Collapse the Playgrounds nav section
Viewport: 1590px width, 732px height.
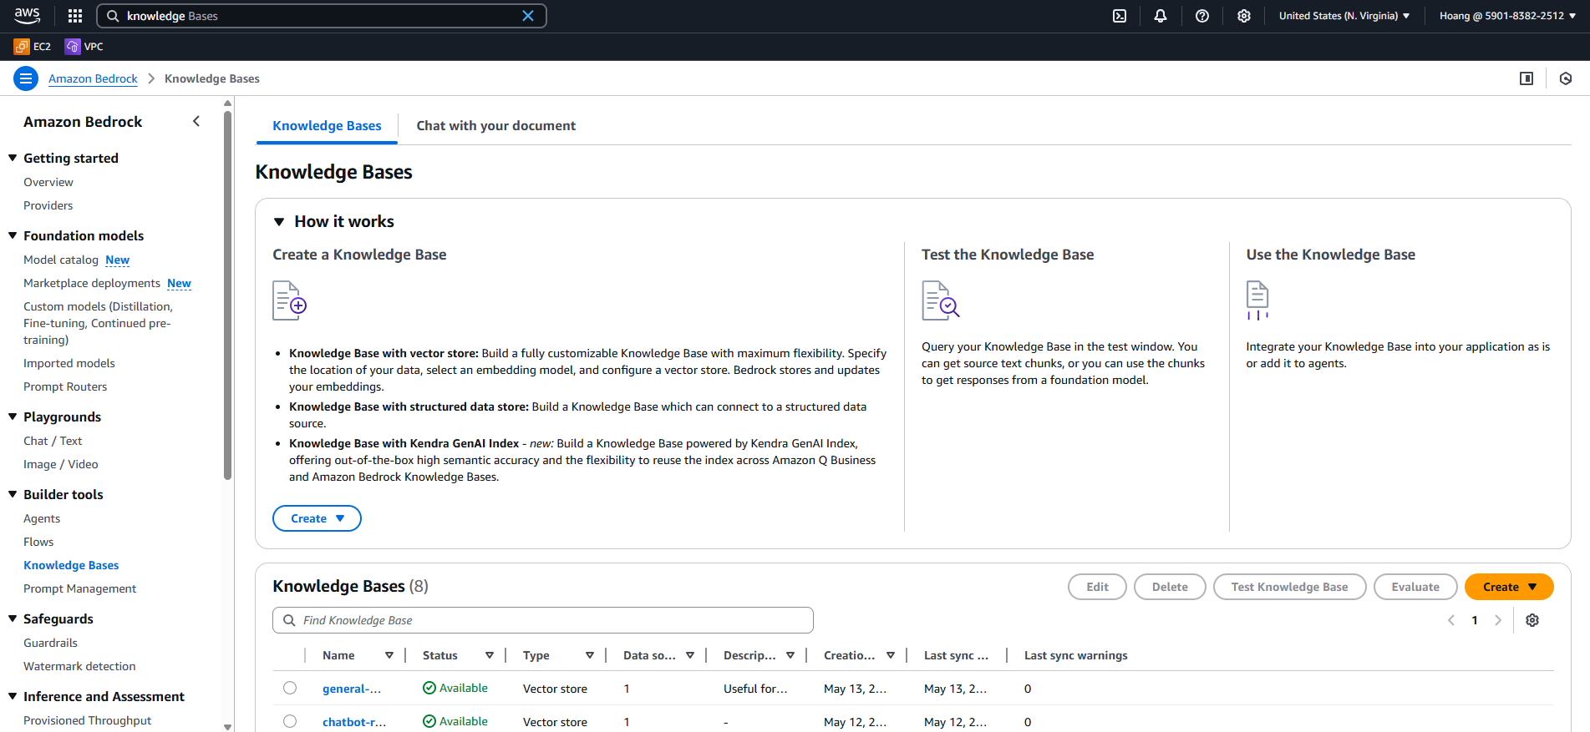pyautogui.click(x=13, y=416)
